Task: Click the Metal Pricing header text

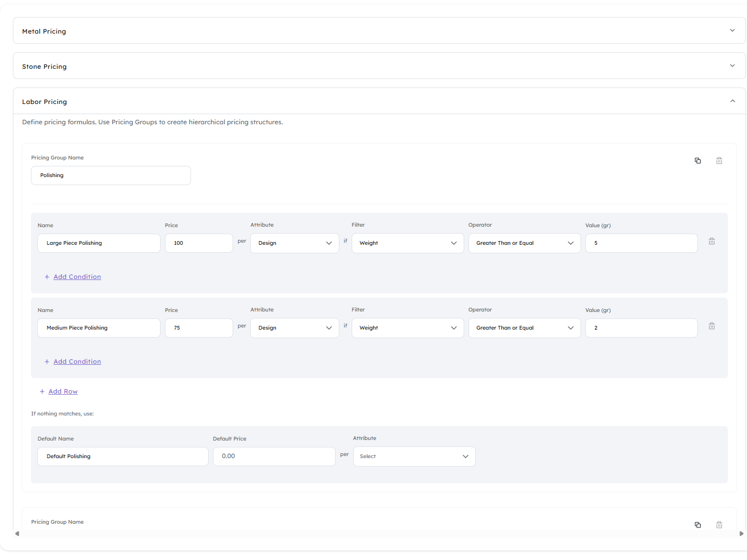Action: click(44, 31)
